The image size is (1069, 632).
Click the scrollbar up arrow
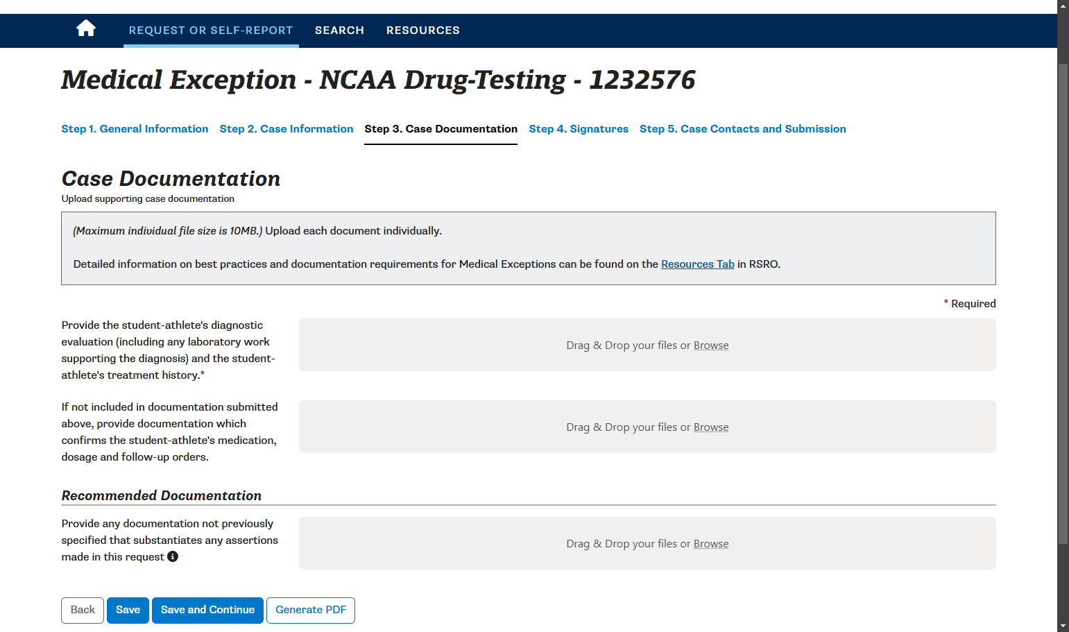1063,6
